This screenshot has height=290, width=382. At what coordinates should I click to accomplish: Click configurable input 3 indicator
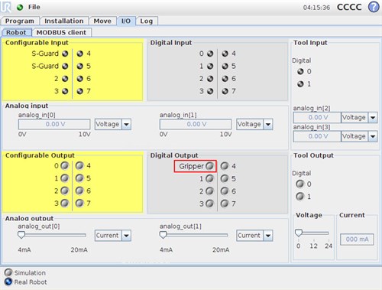point(65,91)
